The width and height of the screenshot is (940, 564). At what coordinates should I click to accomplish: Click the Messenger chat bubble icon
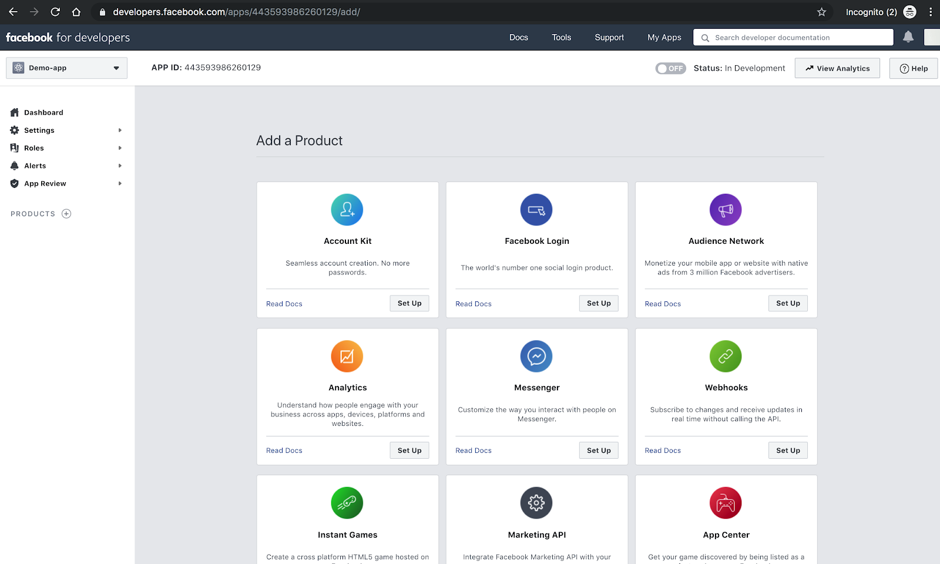pos(536,356)
